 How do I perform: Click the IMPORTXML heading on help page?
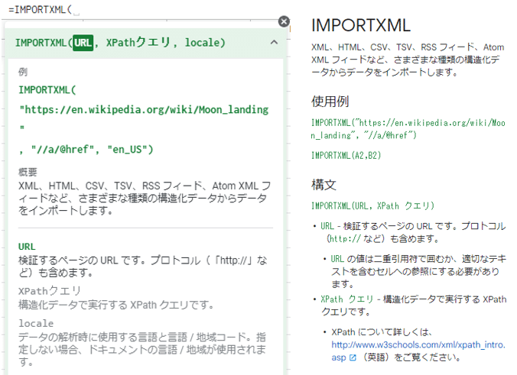[361, 25]
